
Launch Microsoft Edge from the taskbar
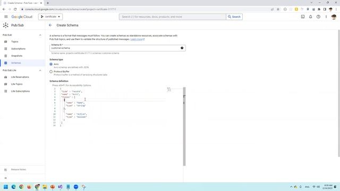pyautogui.click(x=13, y=187)
